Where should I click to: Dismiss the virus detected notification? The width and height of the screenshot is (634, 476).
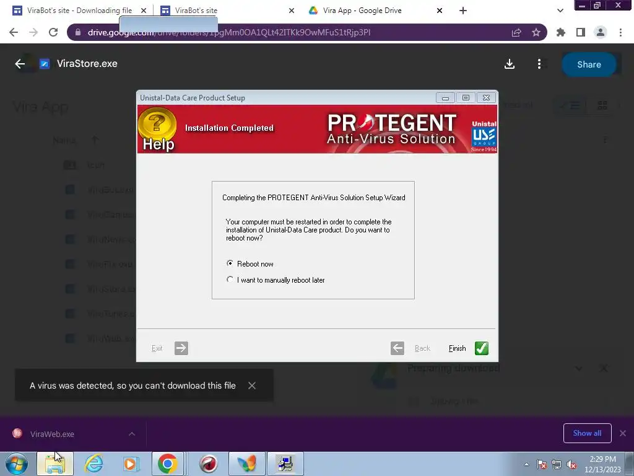(x=252, y=386)
